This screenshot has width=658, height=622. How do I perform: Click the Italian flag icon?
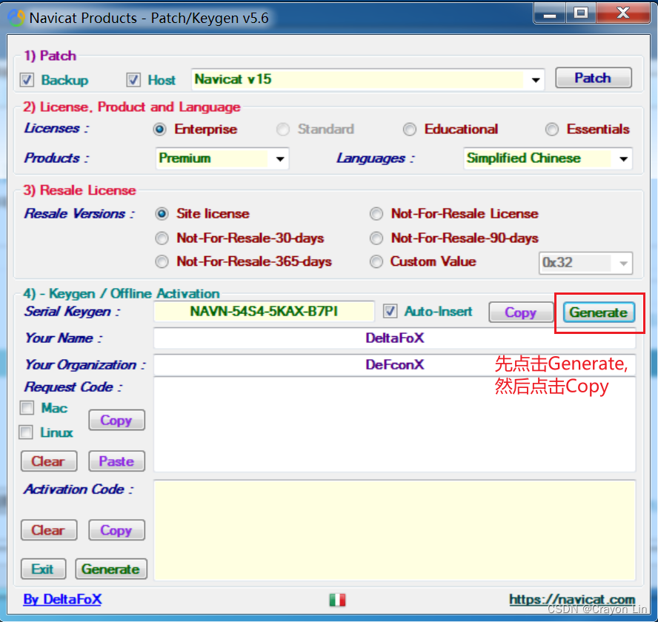[337, 600]
